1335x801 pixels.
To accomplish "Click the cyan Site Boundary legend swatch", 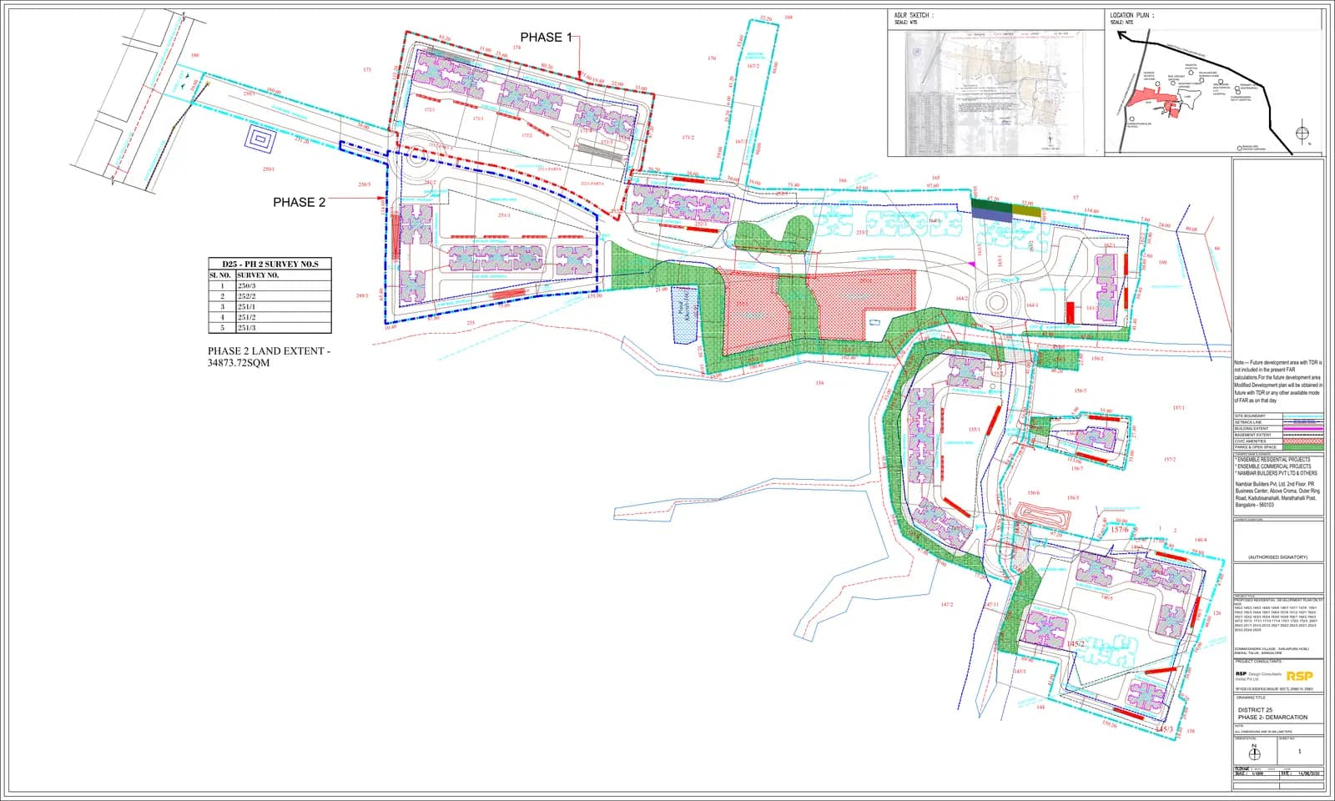I will coord(1302,416).
